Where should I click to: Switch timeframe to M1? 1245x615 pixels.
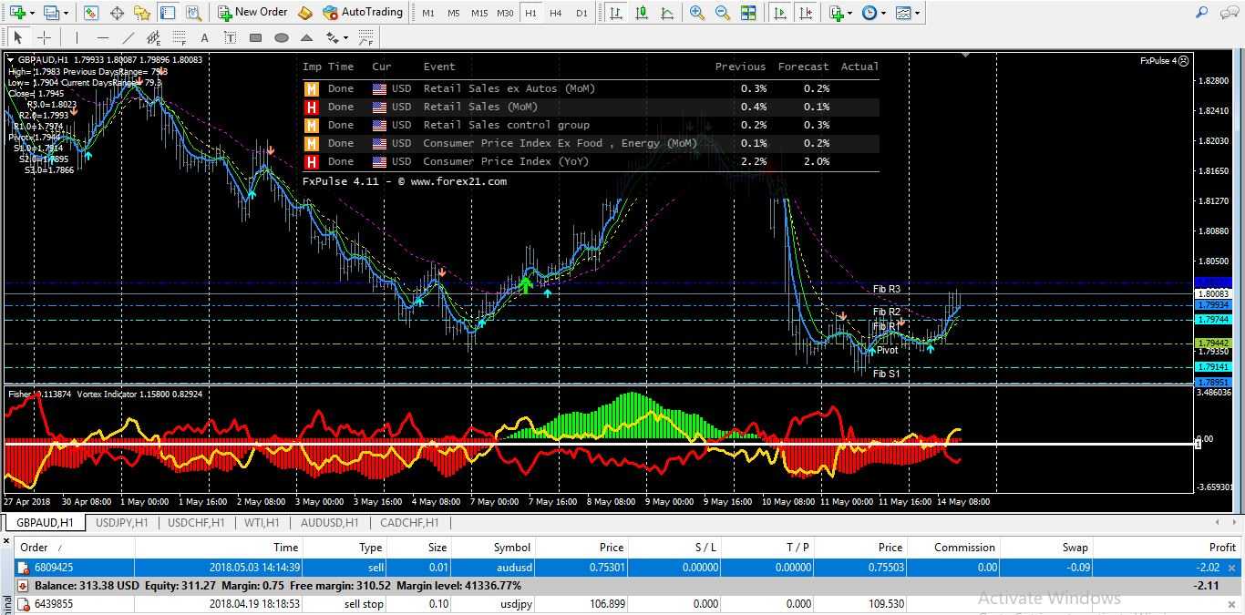(x=428, y=13)
